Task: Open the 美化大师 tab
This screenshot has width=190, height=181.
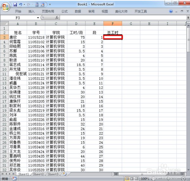Action: pyautogui.click(x=121, y=11)
